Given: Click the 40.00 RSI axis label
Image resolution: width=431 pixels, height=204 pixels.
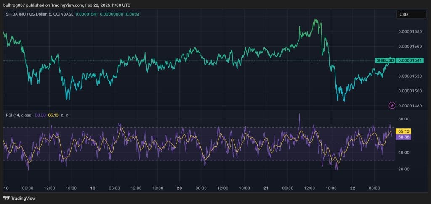Looking at the screenshot, I should (404, 152).
